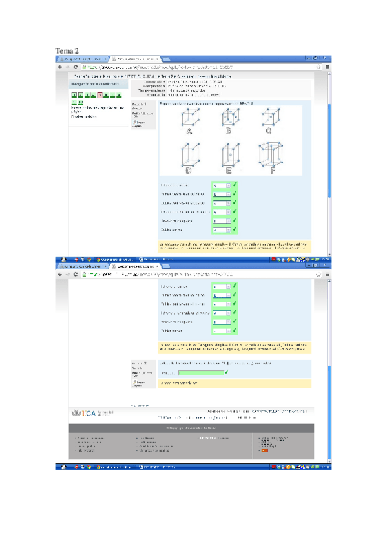The image size is (387, 548).
Task: Click the upper browser's vertical scrollbar
Action: pyautogui.click(x=329, y=163)
